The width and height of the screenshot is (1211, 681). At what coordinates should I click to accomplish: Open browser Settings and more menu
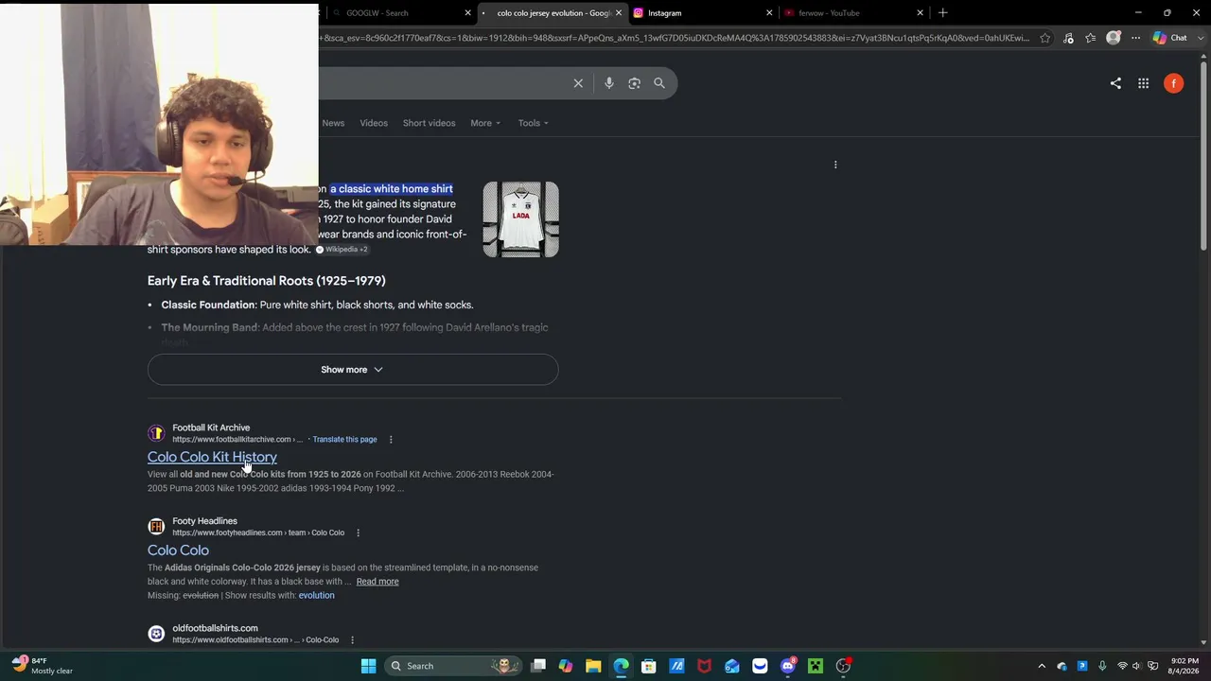tap(1135, 38)
